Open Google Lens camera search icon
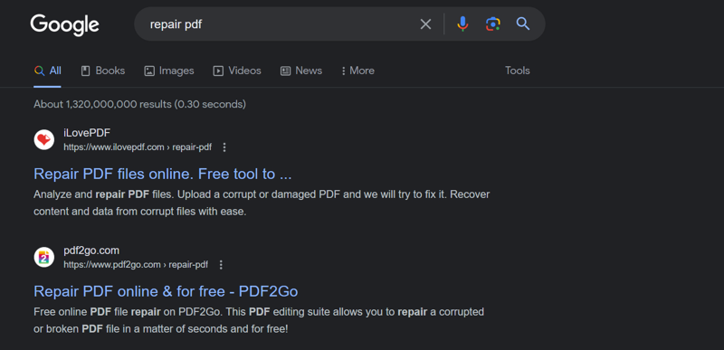Image resolution: width=724 pixels, height=350 pixels. (492, 24)
